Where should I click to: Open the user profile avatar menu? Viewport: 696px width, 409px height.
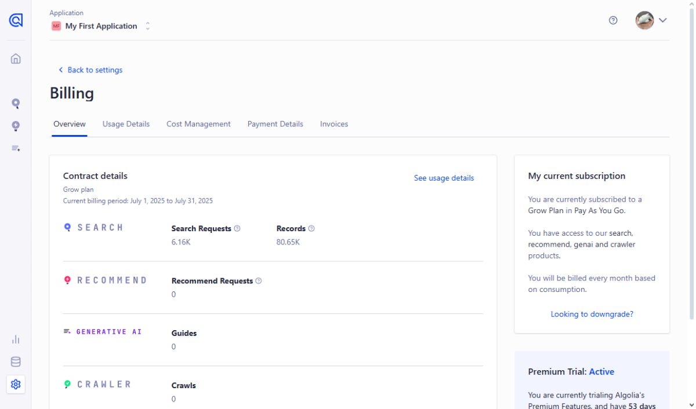[651, 20]
